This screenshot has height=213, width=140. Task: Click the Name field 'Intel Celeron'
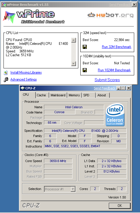pyautogui.click(x=74, y=107)
